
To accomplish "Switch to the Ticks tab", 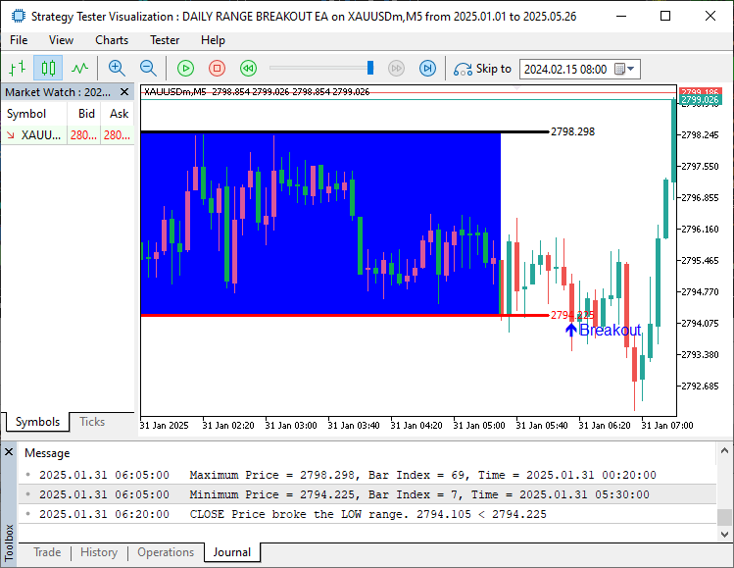I will (92, 422).
